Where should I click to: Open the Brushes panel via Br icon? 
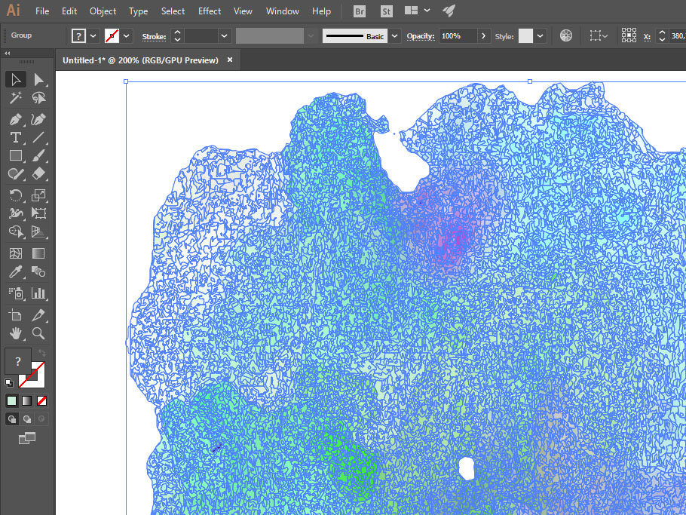click(x=359, y=11)
